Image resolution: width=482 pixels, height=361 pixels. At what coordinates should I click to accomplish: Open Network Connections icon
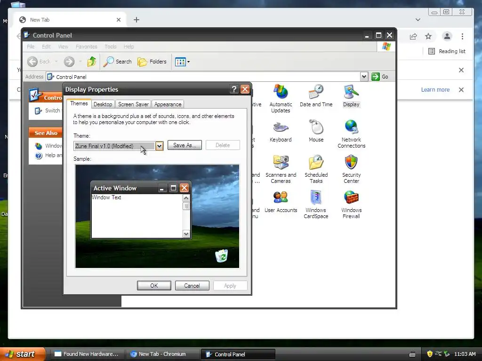coord(351,134)
